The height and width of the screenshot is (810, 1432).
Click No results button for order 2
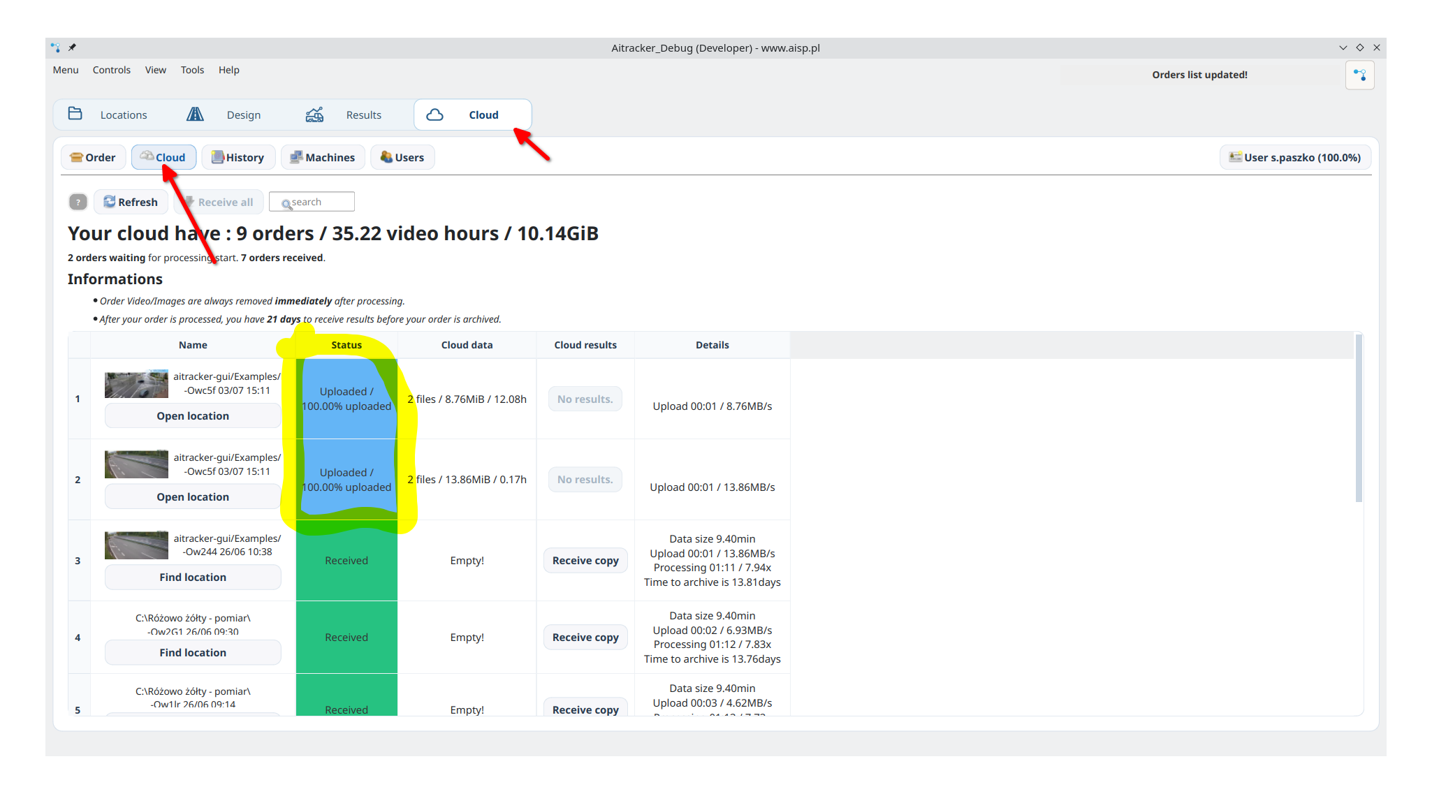click(x=585, y=479)
